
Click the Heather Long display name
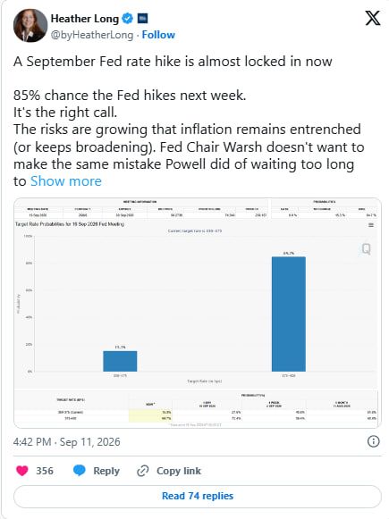pos(84,19)
